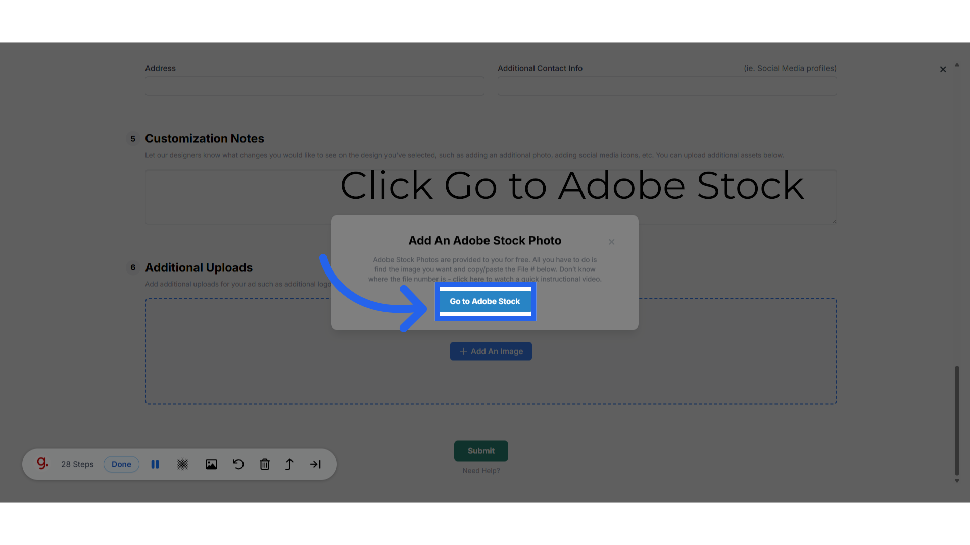Close the form overlay with the top-right X
The width and height of the screenshot is (970, 545).
pos(943,69)
